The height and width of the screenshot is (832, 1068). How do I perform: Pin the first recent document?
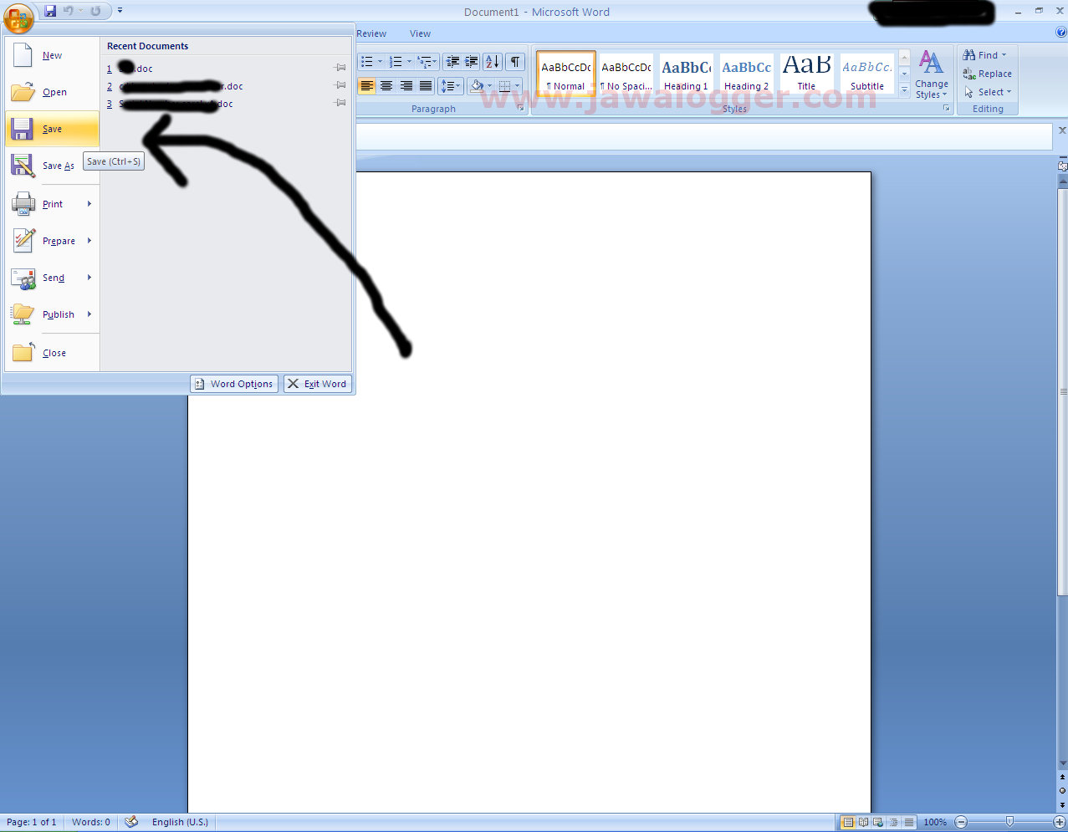pos(340,68)
